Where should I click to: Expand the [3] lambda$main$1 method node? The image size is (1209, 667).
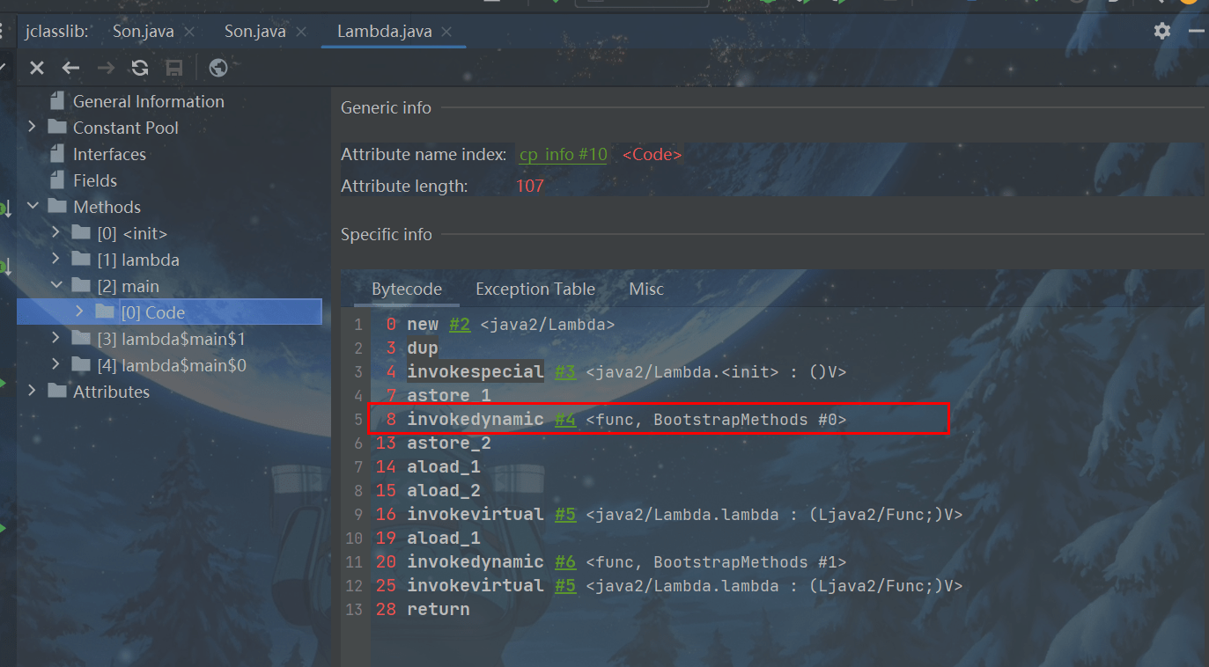[x=55, y=339]
